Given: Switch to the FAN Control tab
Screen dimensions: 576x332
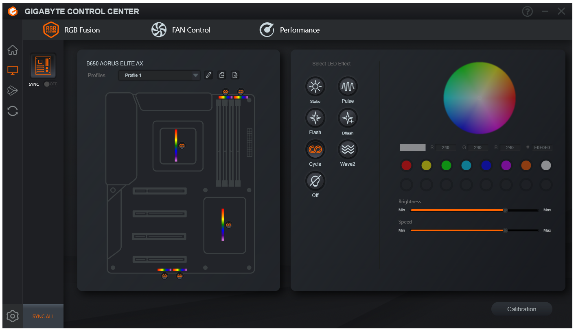Looking at the screenshot, I should [181, 30].
